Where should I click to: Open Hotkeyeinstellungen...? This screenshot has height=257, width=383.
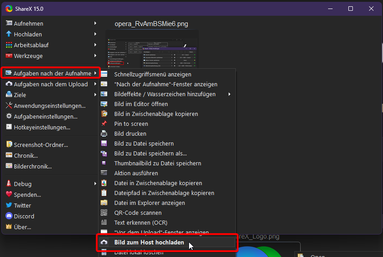[42, 127]
